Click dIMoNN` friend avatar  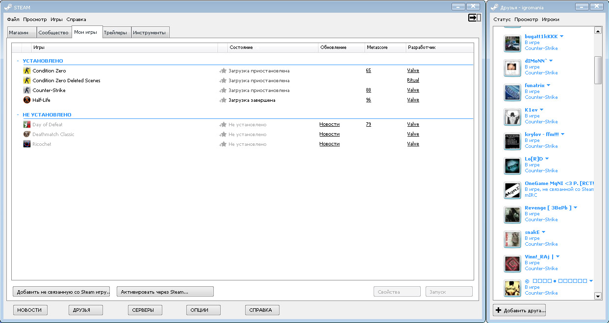pyautogui.click(x=512, y=69)
